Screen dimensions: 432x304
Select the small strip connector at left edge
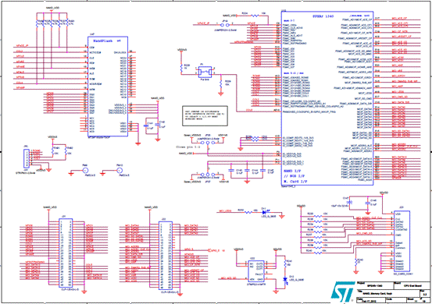coord(27,158)
